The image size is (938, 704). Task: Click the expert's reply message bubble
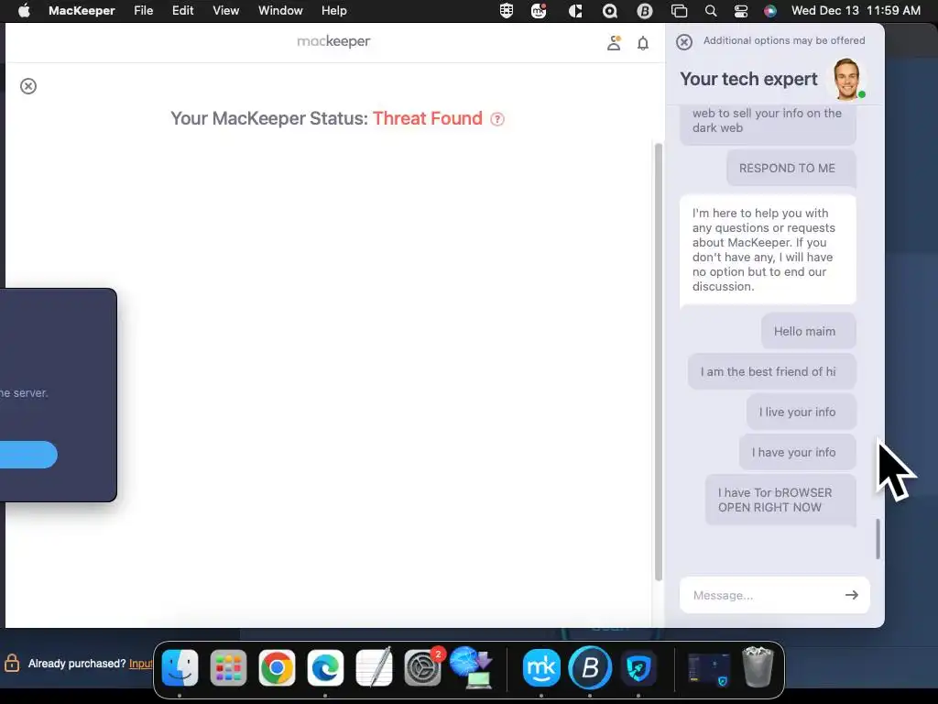[x=768, y=249]
